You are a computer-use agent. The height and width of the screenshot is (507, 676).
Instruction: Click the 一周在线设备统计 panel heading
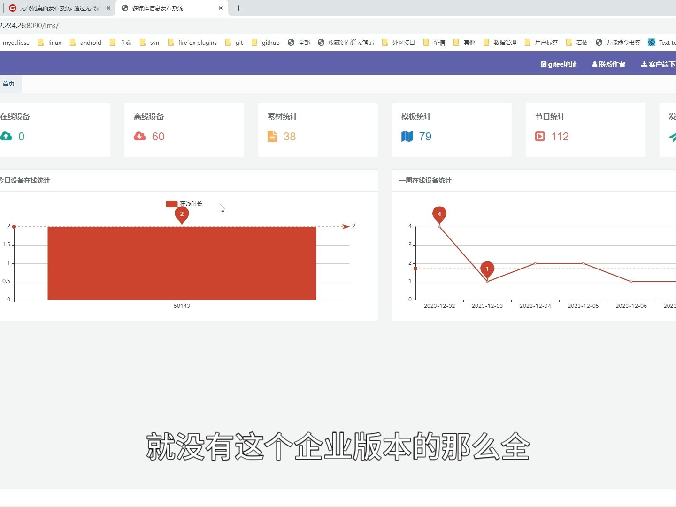[x=425, y=180]
